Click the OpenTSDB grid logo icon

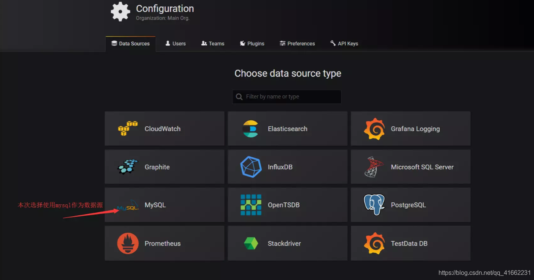pyautogui.click(x=251, y=205)
